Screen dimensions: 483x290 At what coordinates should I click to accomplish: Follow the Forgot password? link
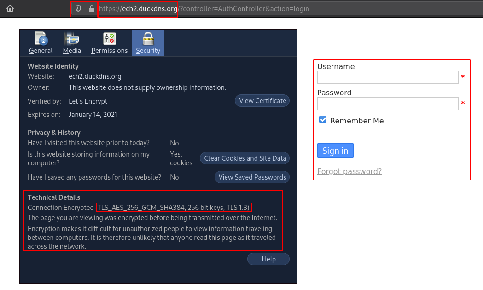pyautogui.click(x=349, y=172)
